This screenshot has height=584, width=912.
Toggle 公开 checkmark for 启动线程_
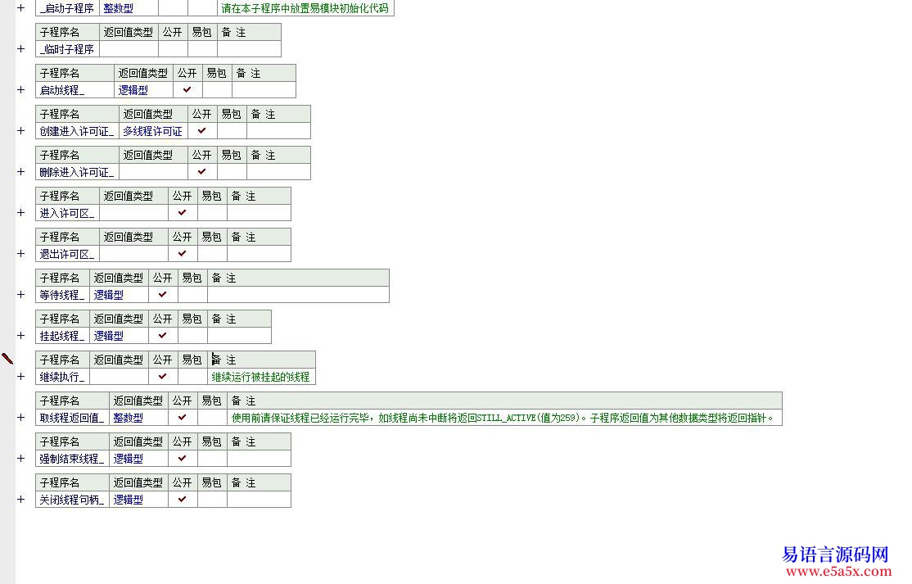click(x=187, y=90)
